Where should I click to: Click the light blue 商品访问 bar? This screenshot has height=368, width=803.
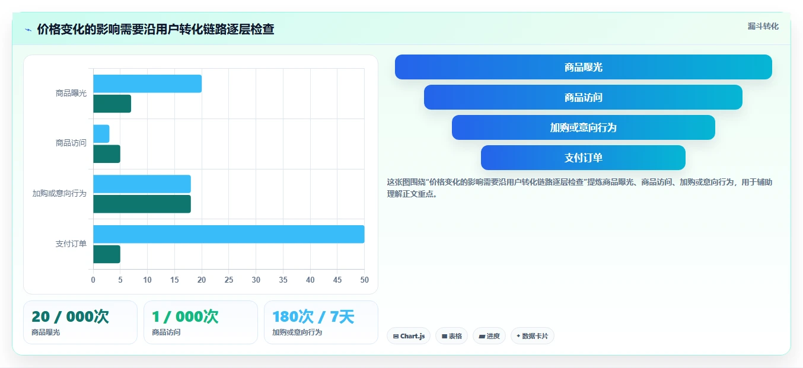[x=101, y=134]
